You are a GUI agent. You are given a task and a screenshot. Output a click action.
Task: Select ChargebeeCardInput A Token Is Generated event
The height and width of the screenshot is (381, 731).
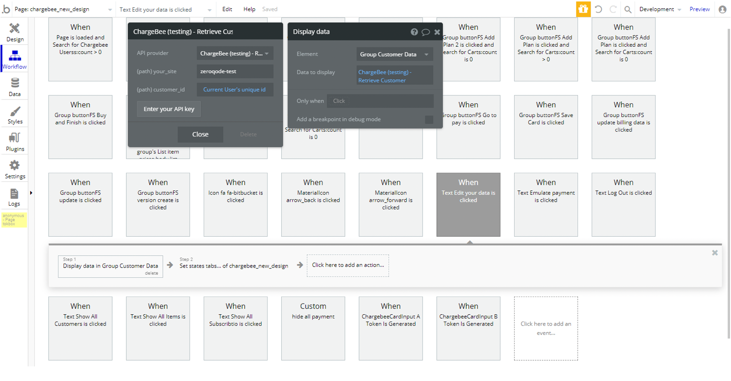click(x=391, y=328)
